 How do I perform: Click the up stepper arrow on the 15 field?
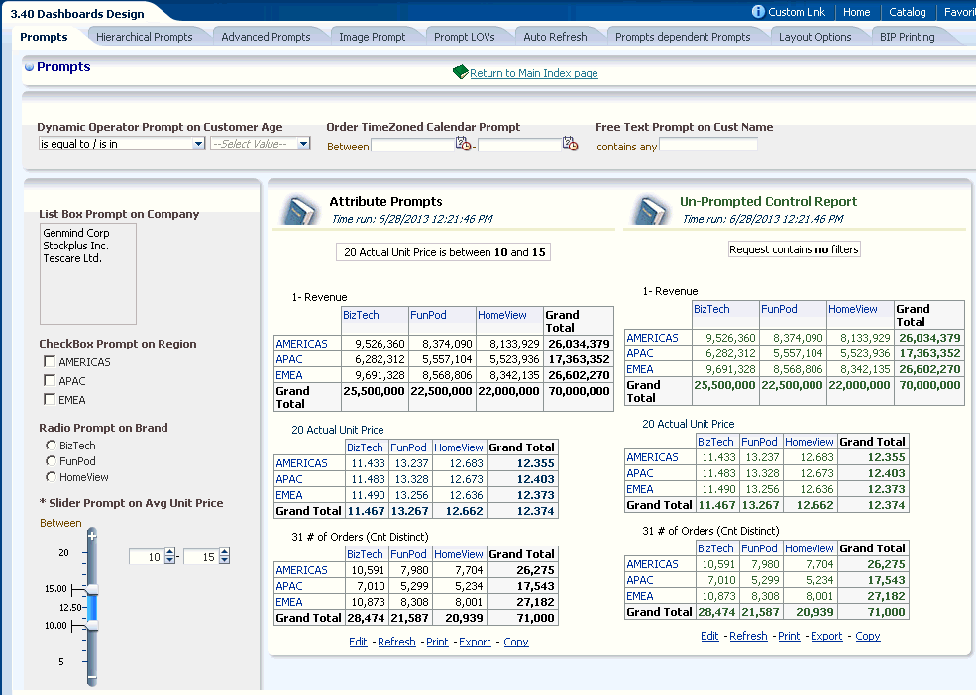click(x=224, y=550)
